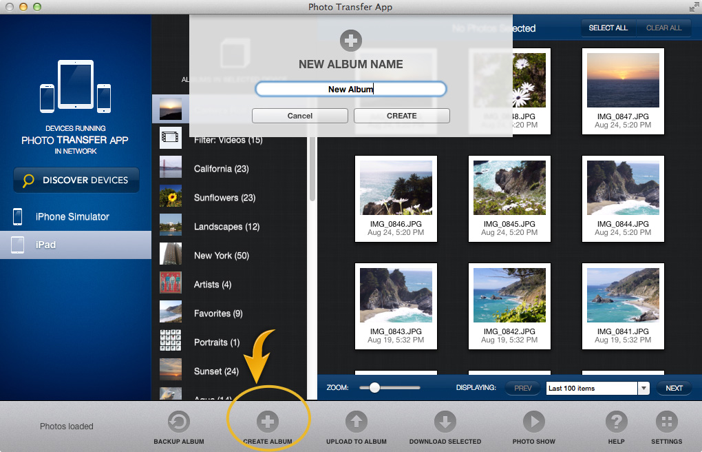Click the New York album thumbnail
The image size is (702, 452).
[x=171, y=254]
